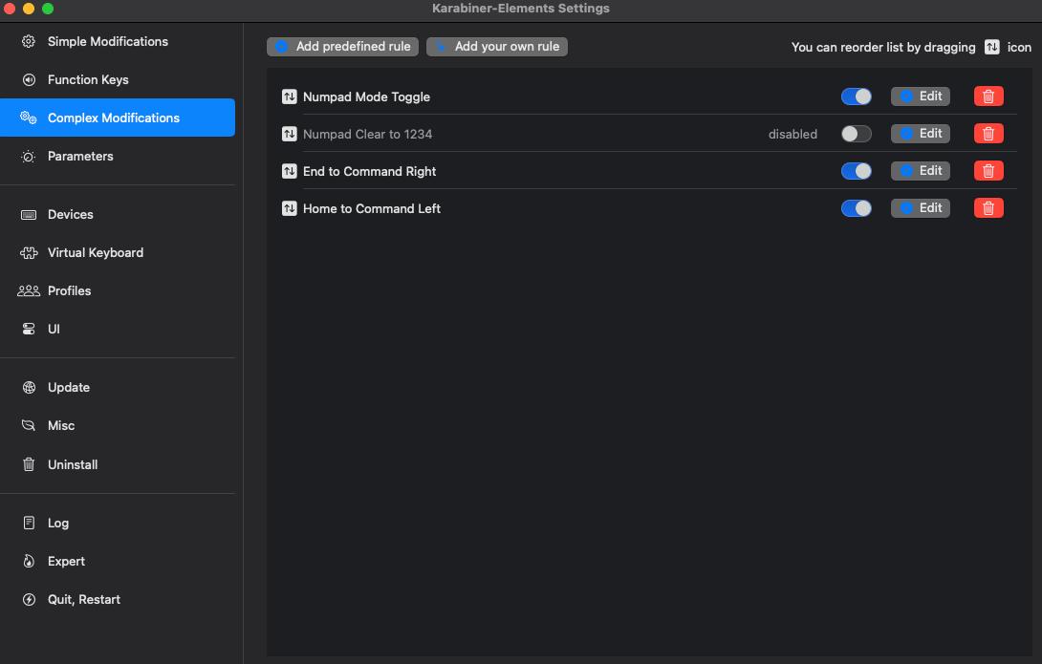Disable the Numpad Mode Toggle switch
The width and height of the screenshot is (1042, 664).
coord(856,96)
